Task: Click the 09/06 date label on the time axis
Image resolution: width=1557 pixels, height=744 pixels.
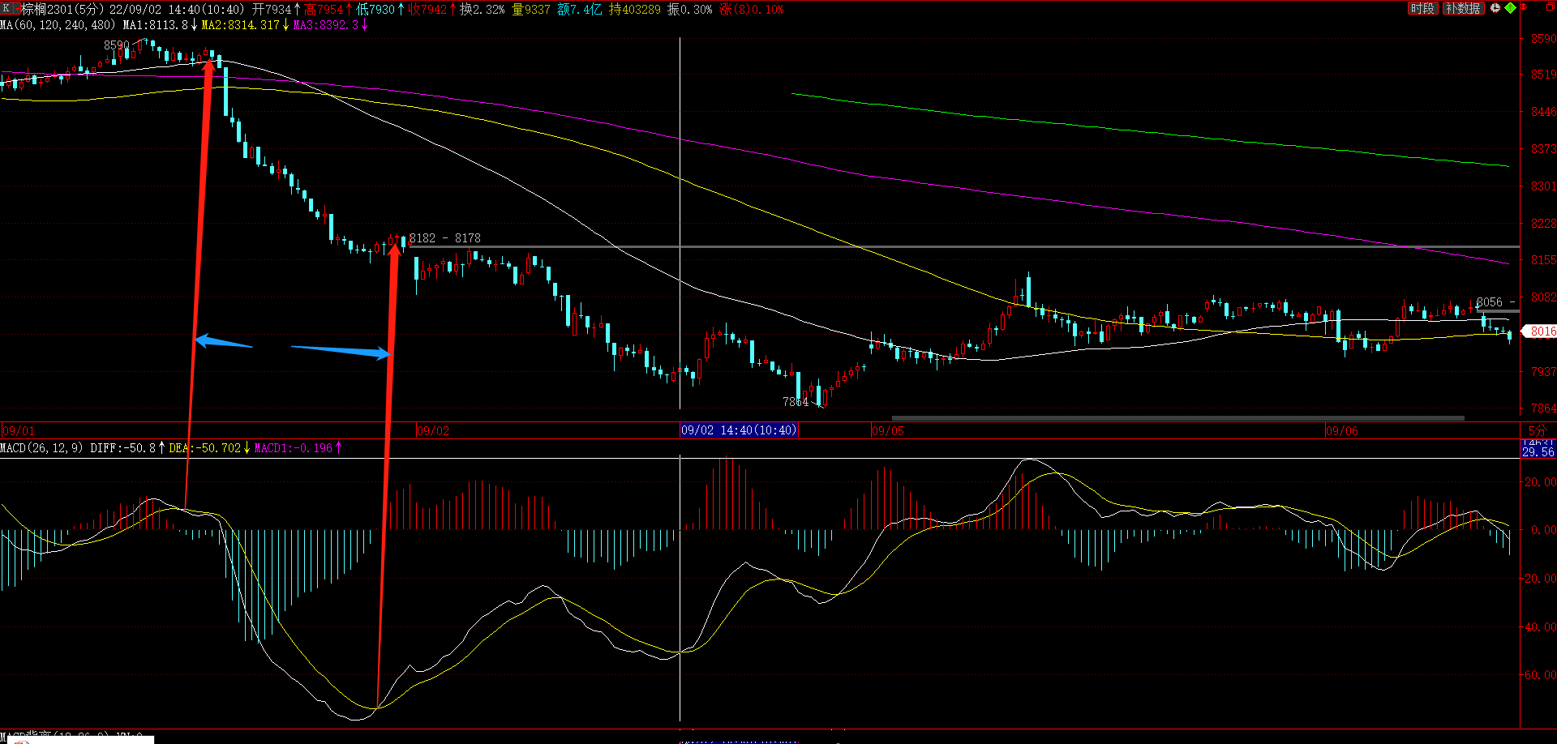Action: point(1341,430)
